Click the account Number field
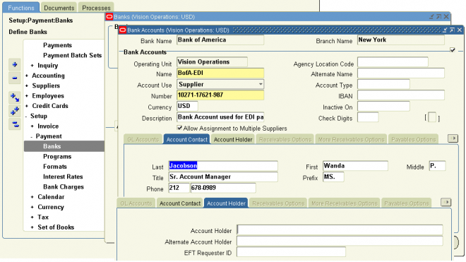466x262 pixels. click(220, 95)
